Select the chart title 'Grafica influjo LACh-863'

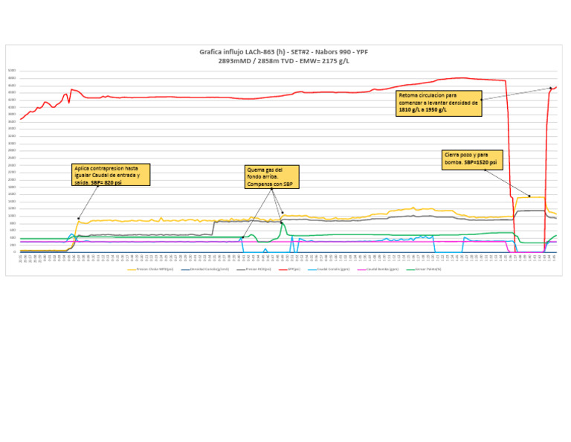(x=283, y=52)
